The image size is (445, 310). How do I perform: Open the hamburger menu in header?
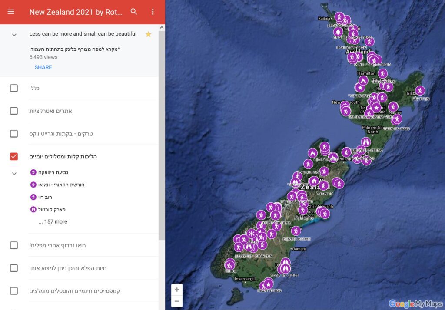[x=11, y=12]
